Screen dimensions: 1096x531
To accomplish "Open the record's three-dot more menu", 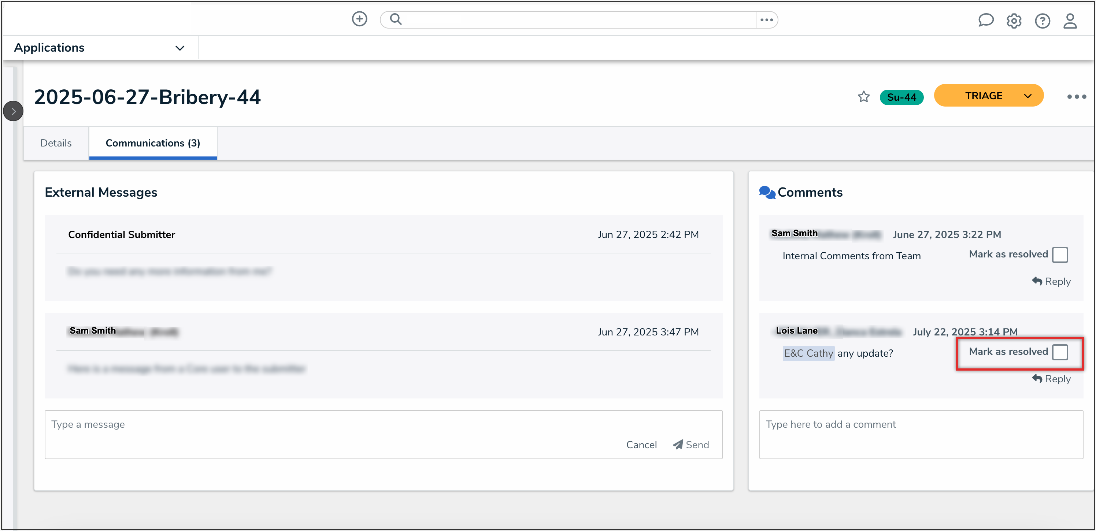I will [1077, 97].
